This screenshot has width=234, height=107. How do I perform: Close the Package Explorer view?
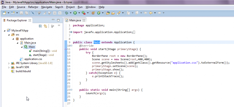coord(30,20)
